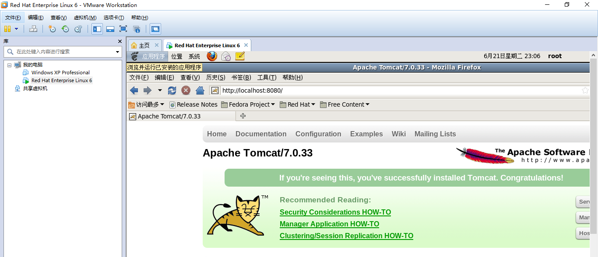
Task: Click the site icon in the address bar
Action: [x=215, y=90]
